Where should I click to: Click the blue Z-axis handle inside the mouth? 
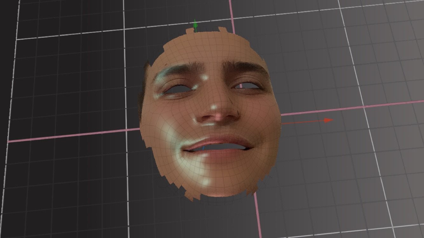pos(203,148)
